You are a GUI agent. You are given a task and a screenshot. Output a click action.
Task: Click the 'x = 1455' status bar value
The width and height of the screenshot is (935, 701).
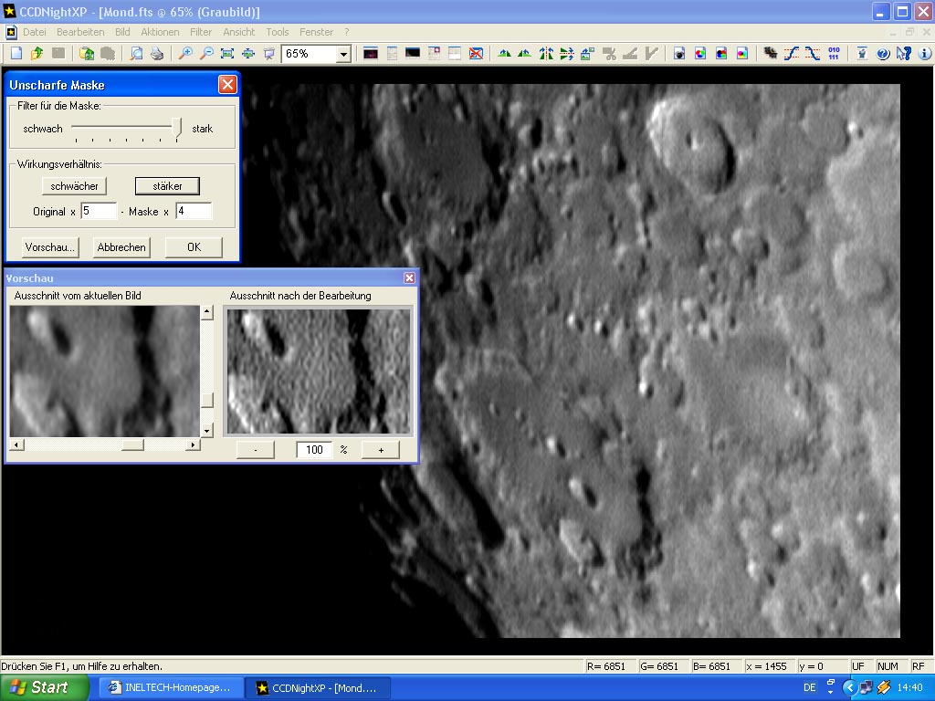[767, 666]
